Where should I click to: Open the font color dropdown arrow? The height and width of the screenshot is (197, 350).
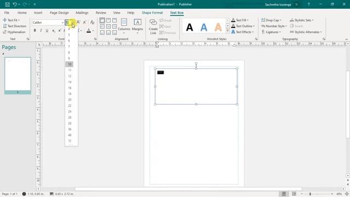point(93,31)
